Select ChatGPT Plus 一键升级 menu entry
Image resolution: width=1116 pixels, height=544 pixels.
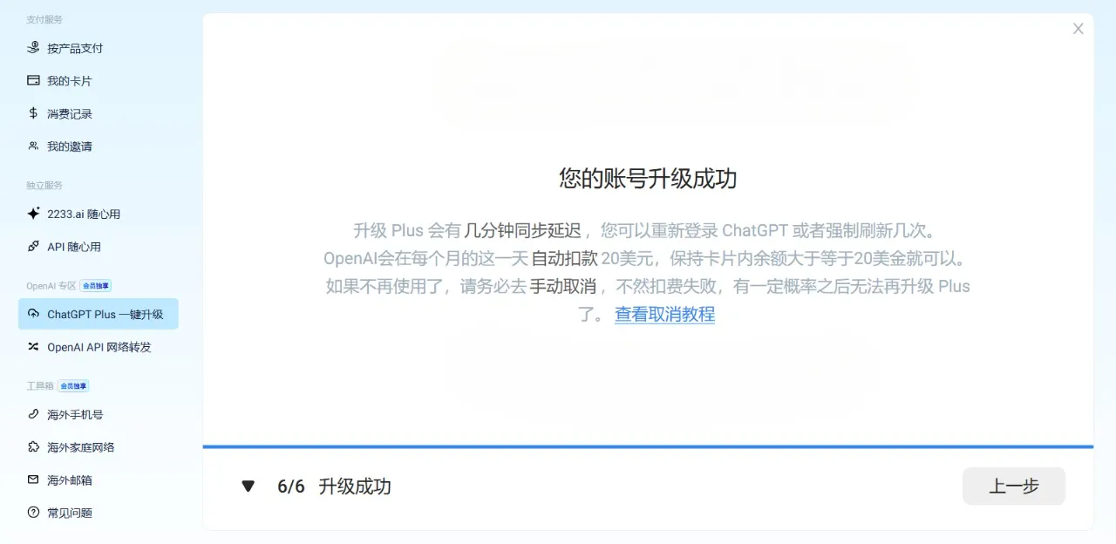(99, 314)
